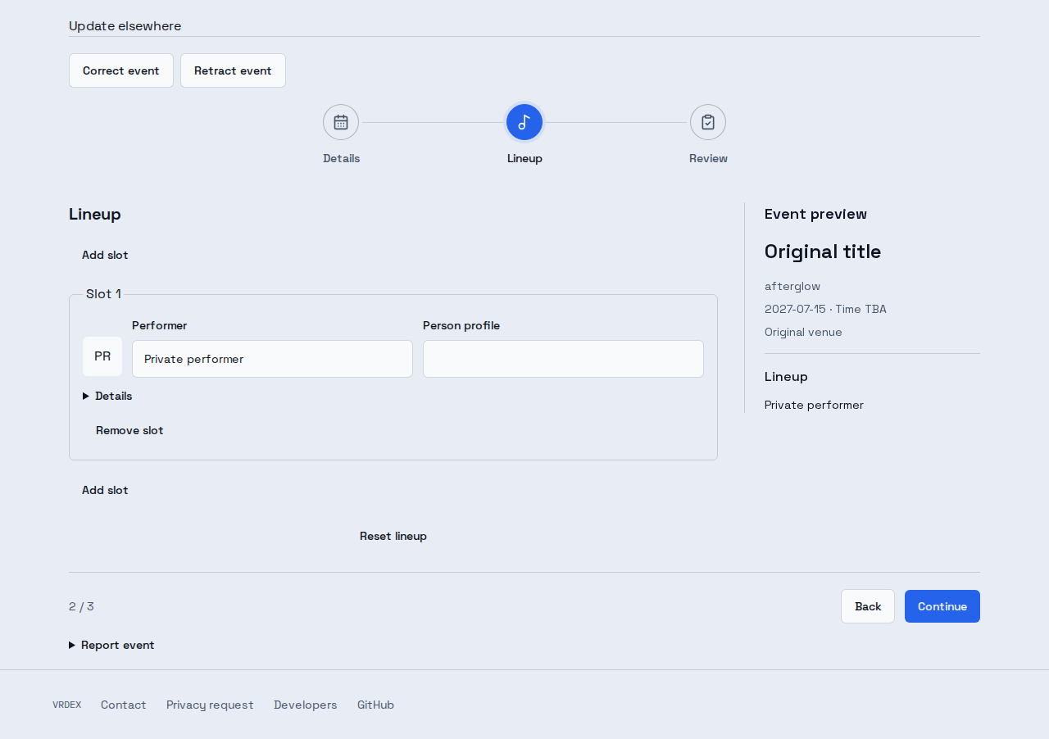Viewport: 1049px width, 739px height.
Task: Go back to the previous step
Action: pyautogui.click(x=868, y=606)
